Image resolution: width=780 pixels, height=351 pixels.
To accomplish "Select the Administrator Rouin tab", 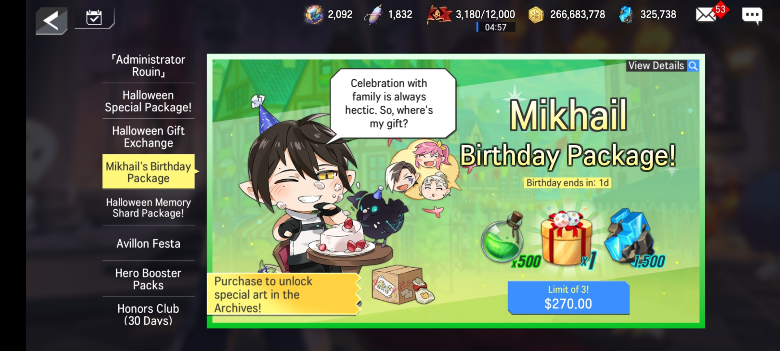I will [149, 66].
